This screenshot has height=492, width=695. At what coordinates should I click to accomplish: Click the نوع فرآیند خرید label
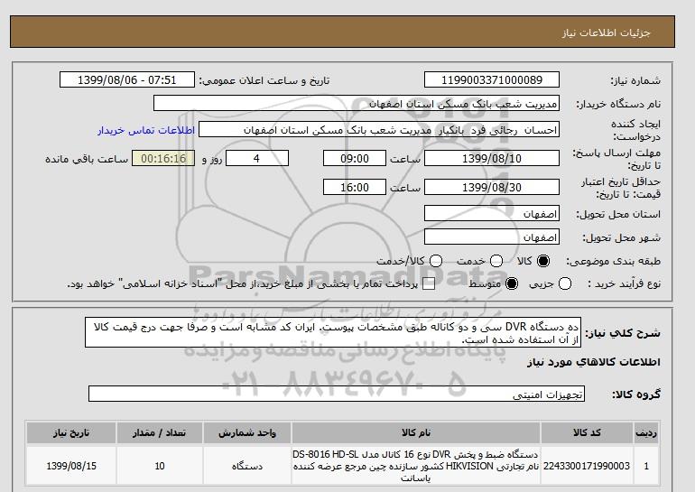[624, 283]
